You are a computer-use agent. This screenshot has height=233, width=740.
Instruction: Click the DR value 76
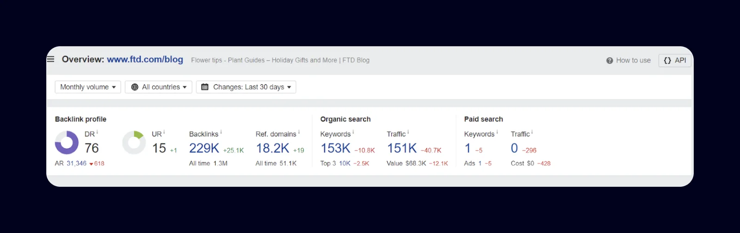(x=92, y=148)
